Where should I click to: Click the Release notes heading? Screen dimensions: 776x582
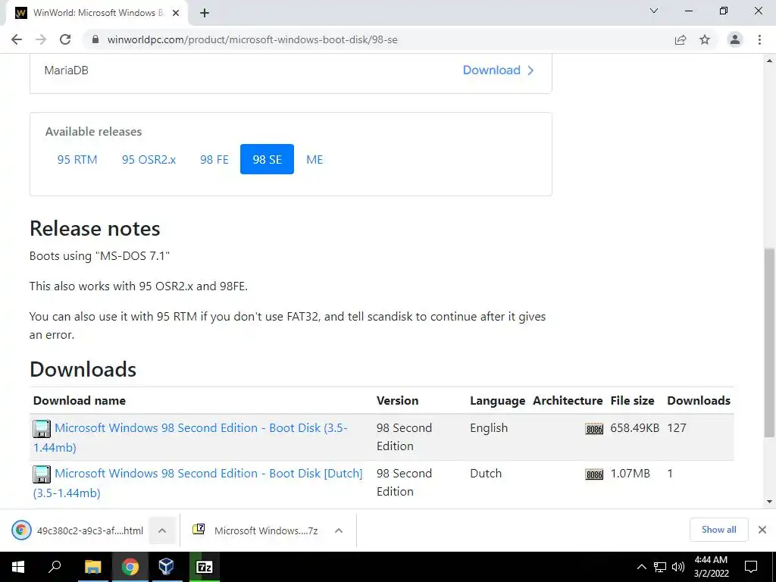[x=95, y=229]
